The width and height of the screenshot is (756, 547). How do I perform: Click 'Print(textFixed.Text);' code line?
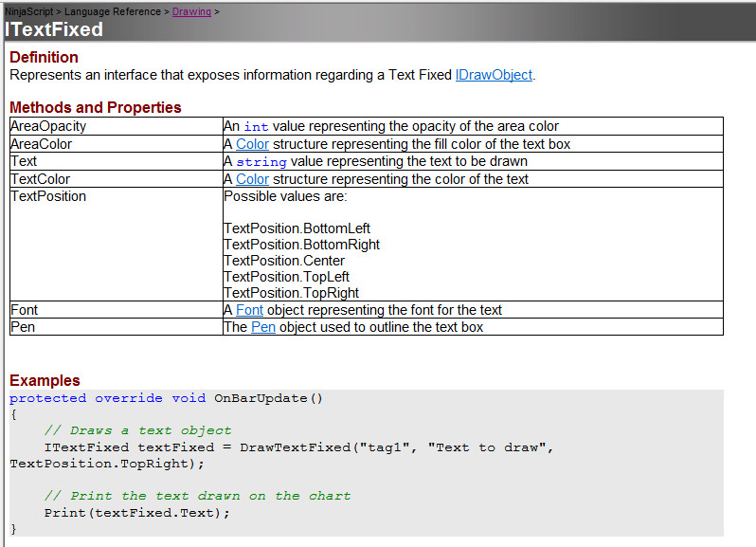coord(137,513)
